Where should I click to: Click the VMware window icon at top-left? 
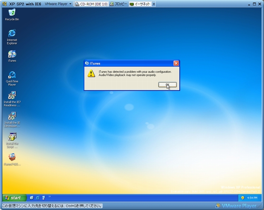(4, 4)
